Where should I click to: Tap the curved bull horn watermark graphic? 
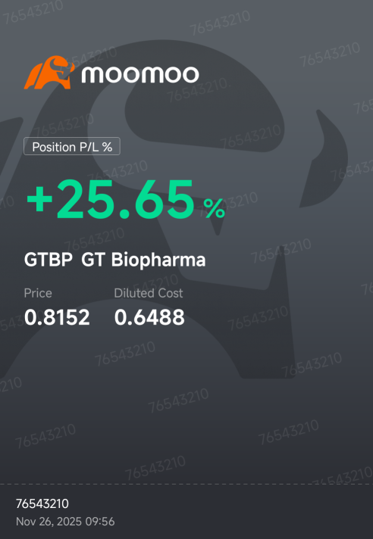(324, 159)
